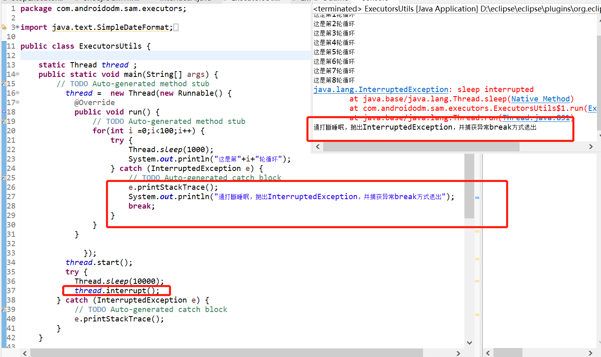Collapse the run method fold at line 17
Screen dimensions: 601x357
click(x=17, y=102)
